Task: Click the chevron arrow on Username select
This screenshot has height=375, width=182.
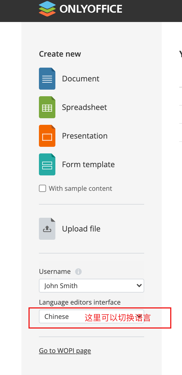Action: point(139,286)
